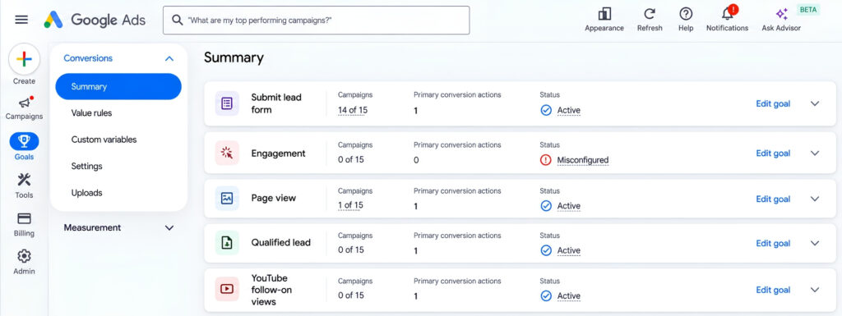Click the Summary page heading
This screenshot has height=316, width=842.
pos(234,57)
